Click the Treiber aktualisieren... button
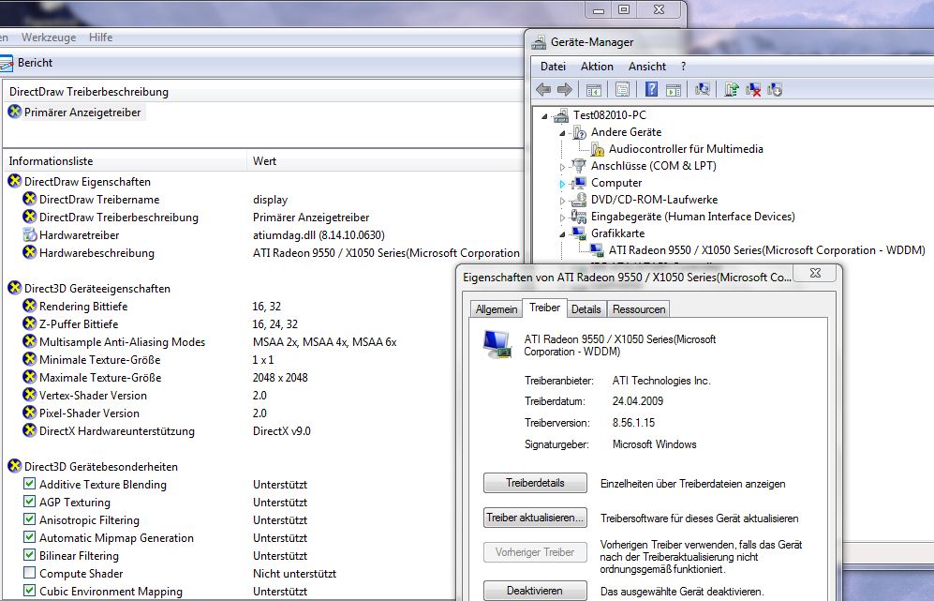 tap(535, 518)
